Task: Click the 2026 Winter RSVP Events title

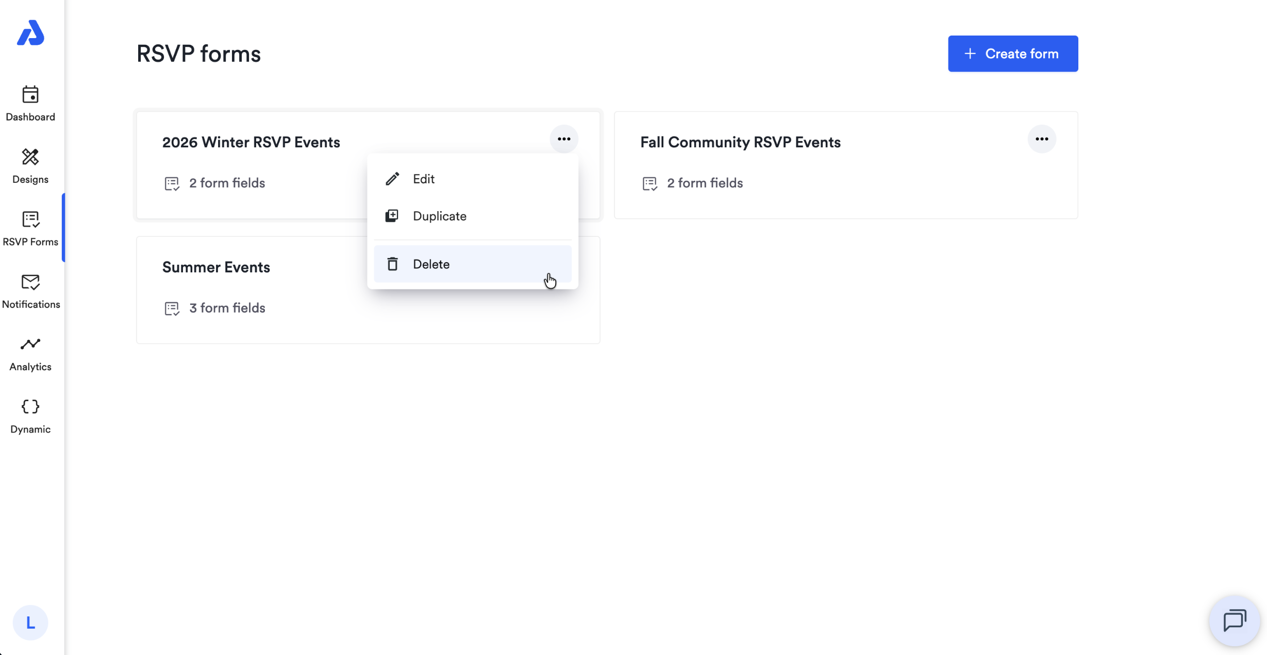Action: (x=251, y=142)
